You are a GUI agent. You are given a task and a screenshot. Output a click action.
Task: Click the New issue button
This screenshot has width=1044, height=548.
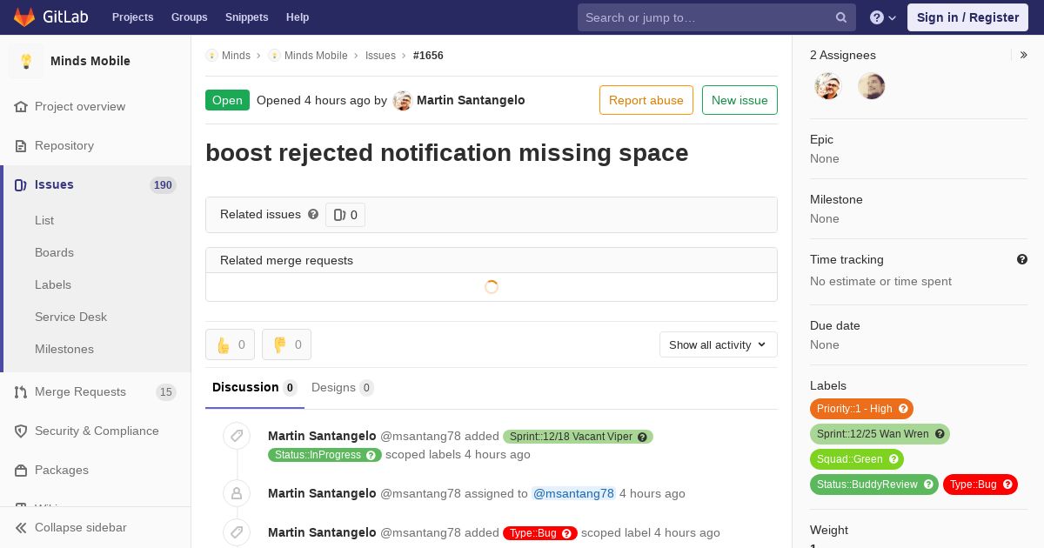(x=739, y=100)
